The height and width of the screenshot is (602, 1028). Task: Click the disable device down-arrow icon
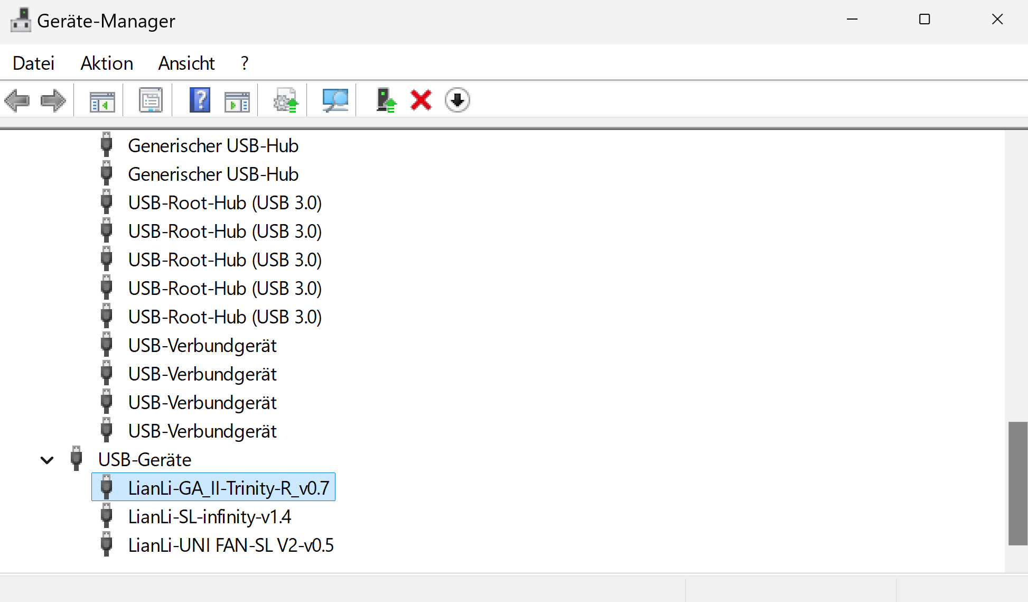(457, 100)
